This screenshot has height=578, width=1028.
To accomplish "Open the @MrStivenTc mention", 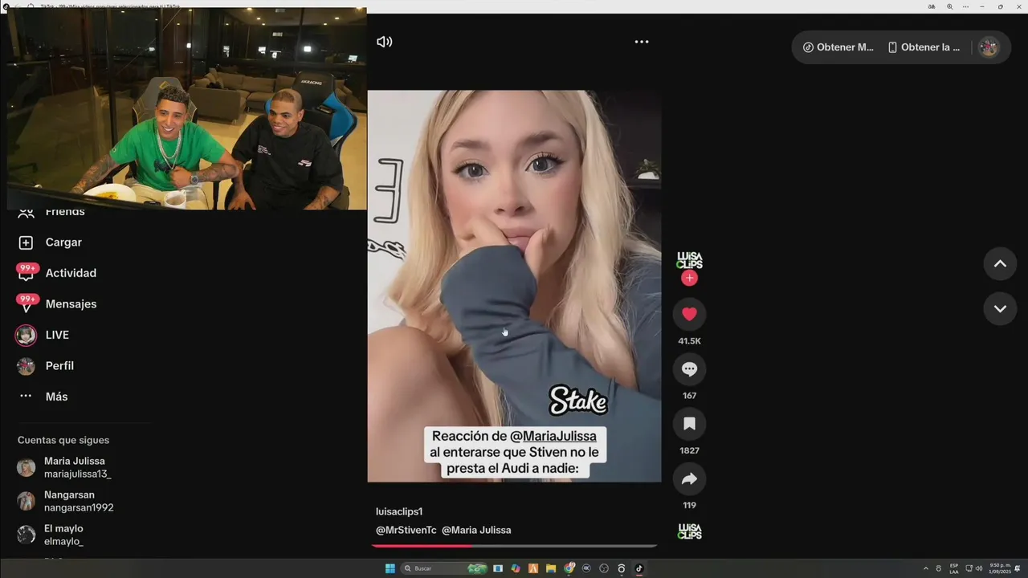I will [406, 530].
